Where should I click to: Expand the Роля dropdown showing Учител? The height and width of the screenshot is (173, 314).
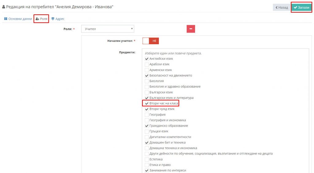[108, 29]
